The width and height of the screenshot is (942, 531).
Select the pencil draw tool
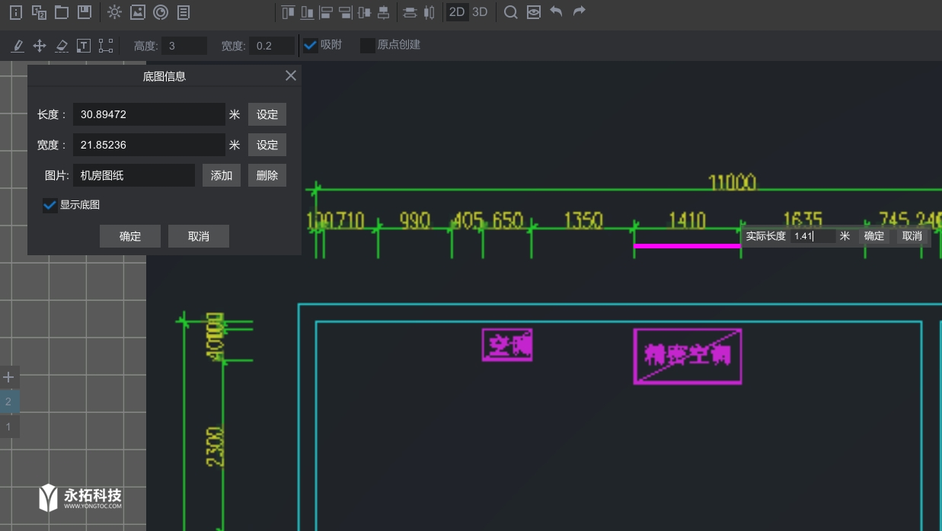click(18, 46)
